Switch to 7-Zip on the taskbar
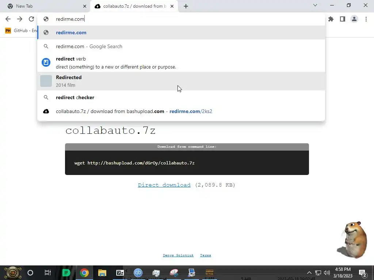 click(120, 273)
